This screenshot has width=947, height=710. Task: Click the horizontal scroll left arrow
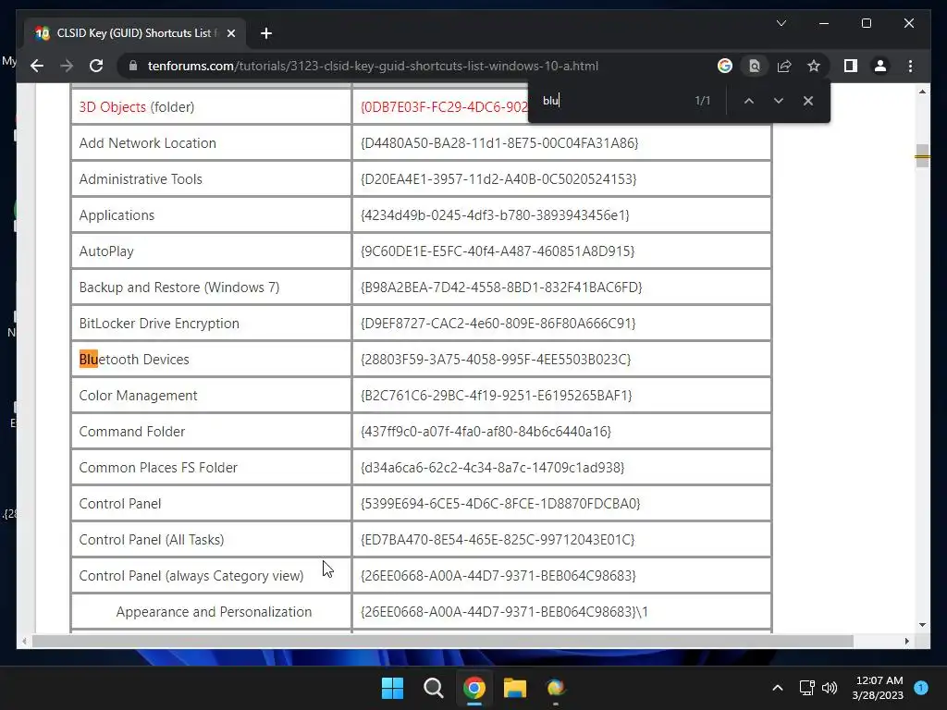pos(23,642)
